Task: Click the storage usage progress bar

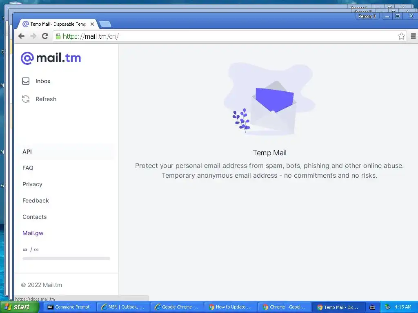Action: click(66, 258)
